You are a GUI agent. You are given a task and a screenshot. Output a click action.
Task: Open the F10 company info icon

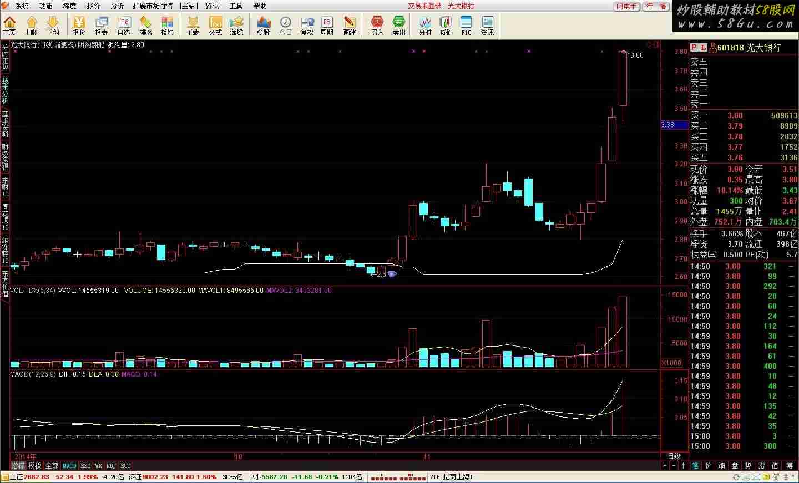click(x=466, y=26)
